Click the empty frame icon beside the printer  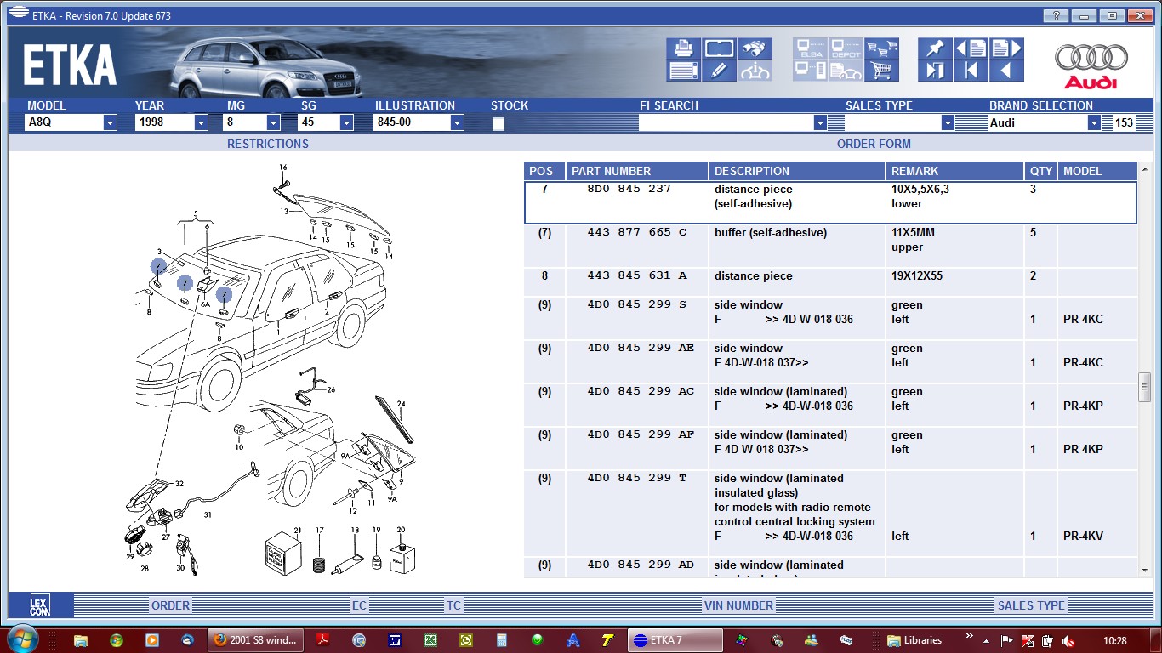(x=720, y=48)
